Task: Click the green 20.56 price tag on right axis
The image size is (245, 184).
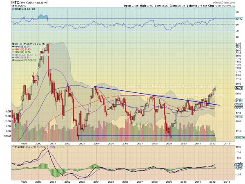Action: 239,104
